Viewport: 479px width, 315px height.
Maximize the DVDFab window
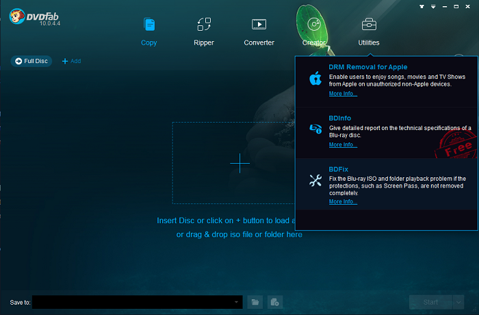(x=456, y=6)
